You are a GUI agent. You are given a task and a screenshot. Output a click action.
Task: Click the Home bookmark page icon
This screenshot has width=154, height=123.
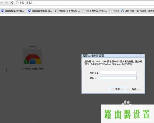[110, 11]
